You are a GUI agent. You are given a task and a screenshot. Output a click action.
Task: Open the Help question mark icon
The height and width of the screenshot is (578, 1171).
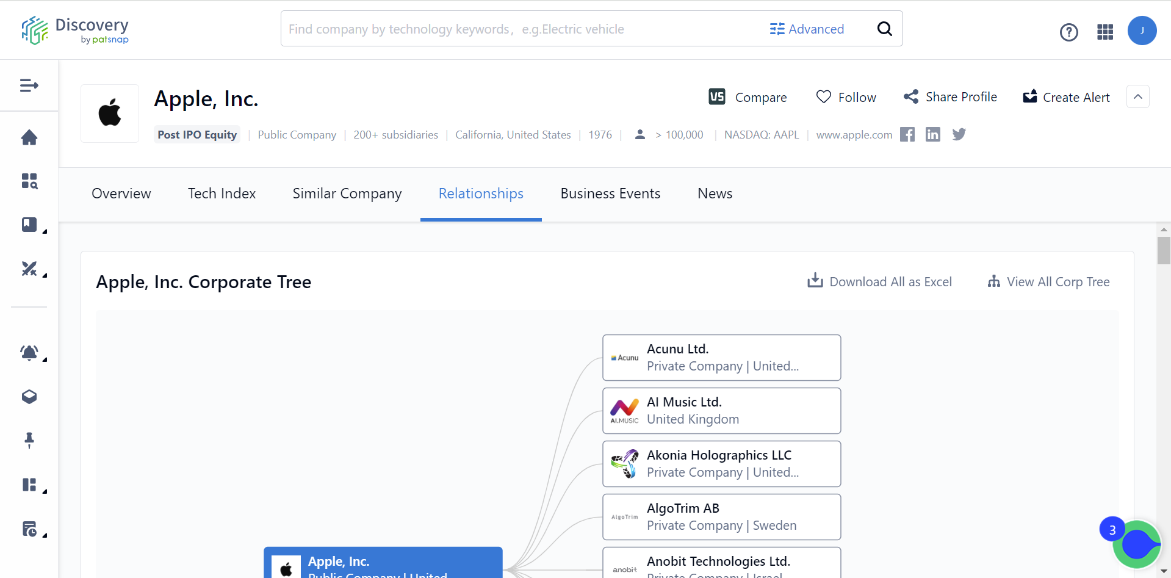tap(1068, 32)
